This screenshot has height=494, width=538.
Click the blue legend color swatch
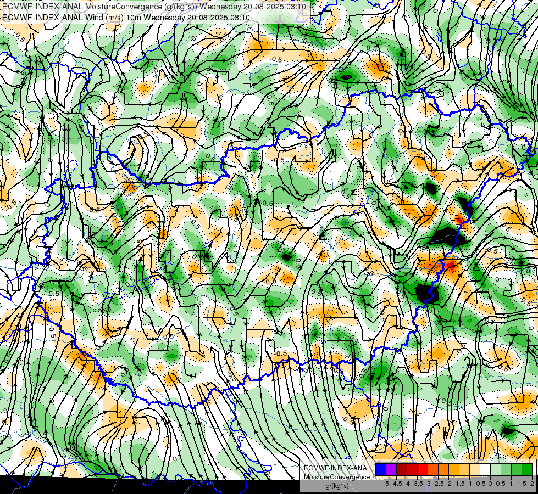point(381,469)
